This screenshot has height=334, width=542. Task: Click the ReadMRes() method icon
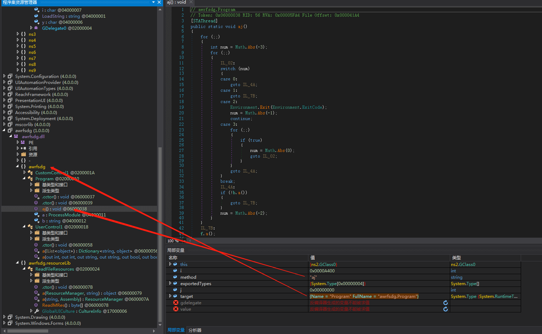36,305
